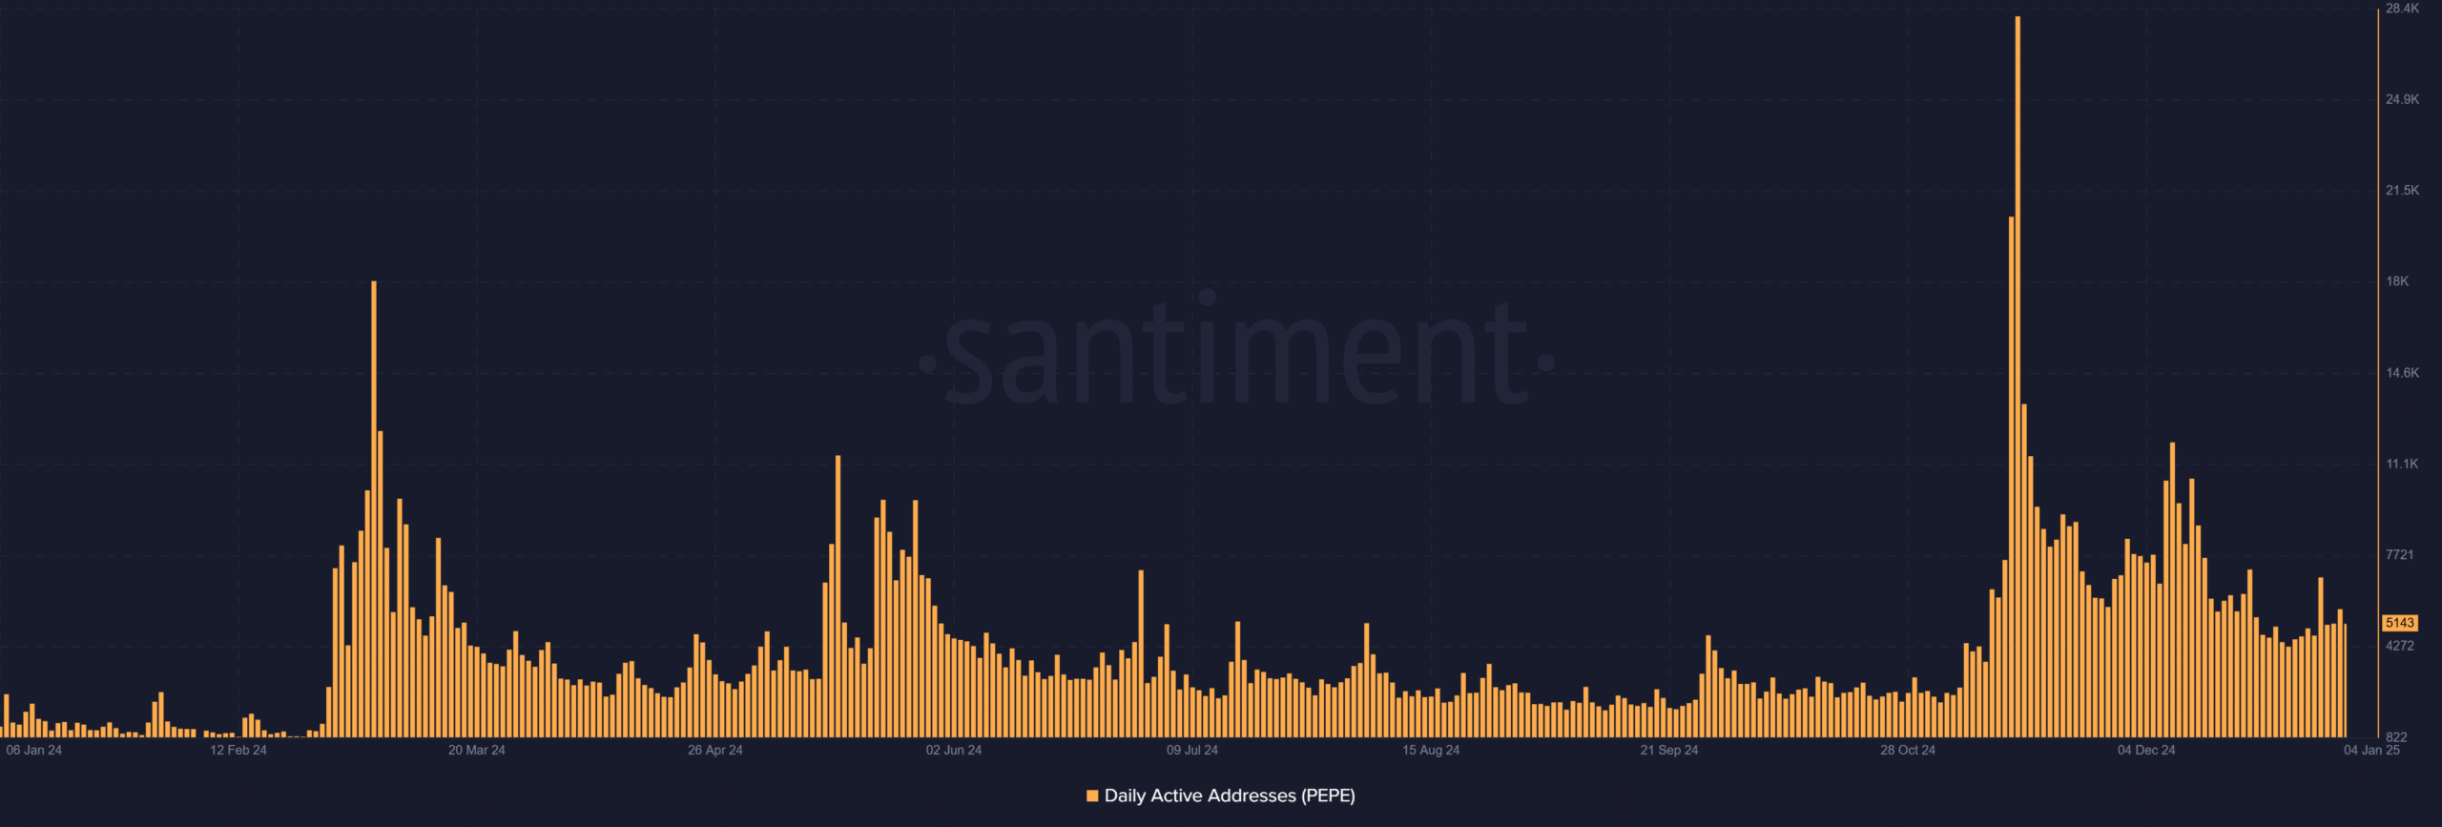Image resolution: width=2442 pixels, height=827 pixels.
Task: Pick the 02 Jun 24 date label
Action: (954, 750)
